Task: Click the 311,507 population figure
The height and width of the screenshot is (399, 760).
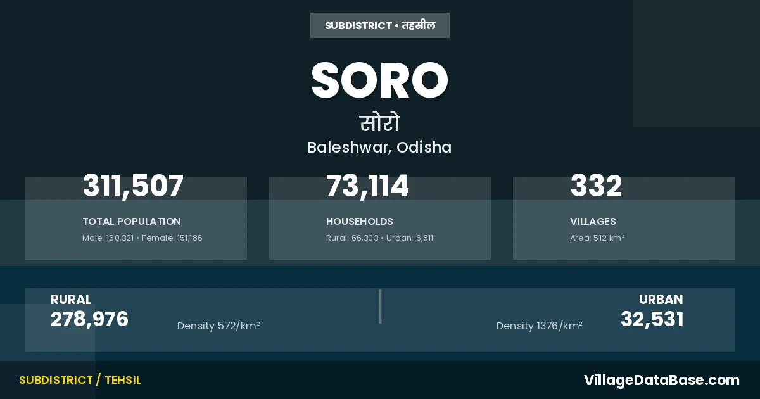Action: (133, 186)
